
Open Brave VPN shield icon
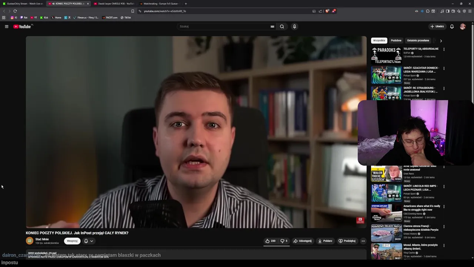click(x=464, y=11)
